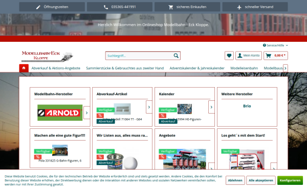Click the green Konfigurieren button
The image size is (307, 191).
(290, 180)
